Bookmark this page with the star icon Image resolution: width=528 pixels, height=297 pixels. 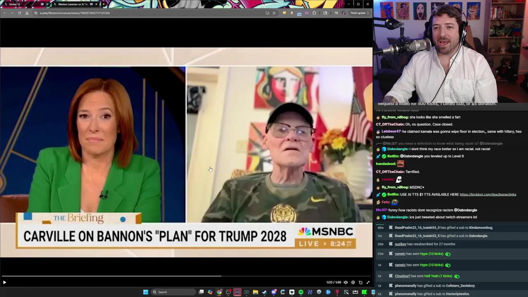pyautogui.click(x=274, y=13)
